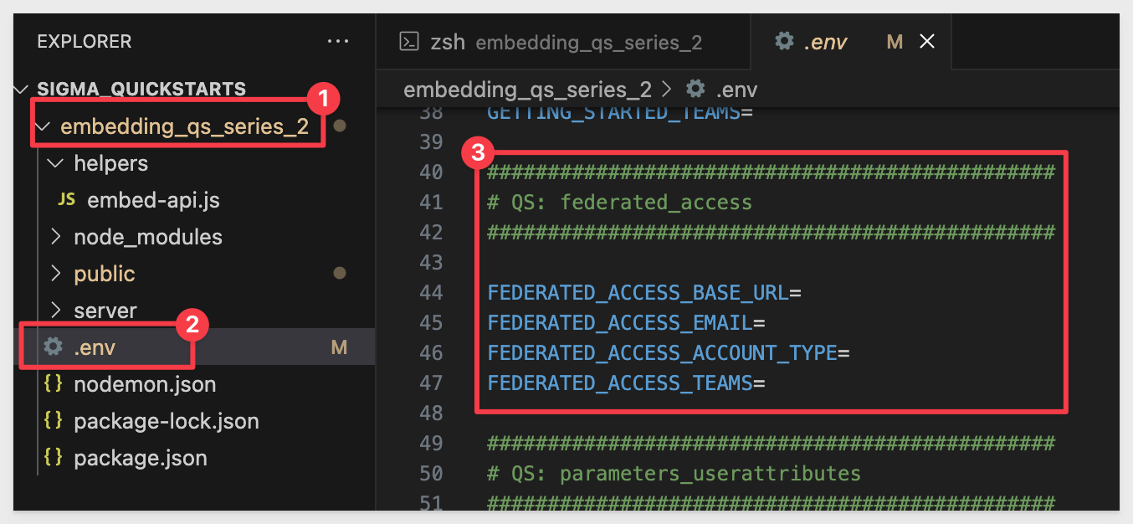This screenshot has height=524, width=1133.
Task: Click JS icon beside embed-api.js
Action: (66, 200)
